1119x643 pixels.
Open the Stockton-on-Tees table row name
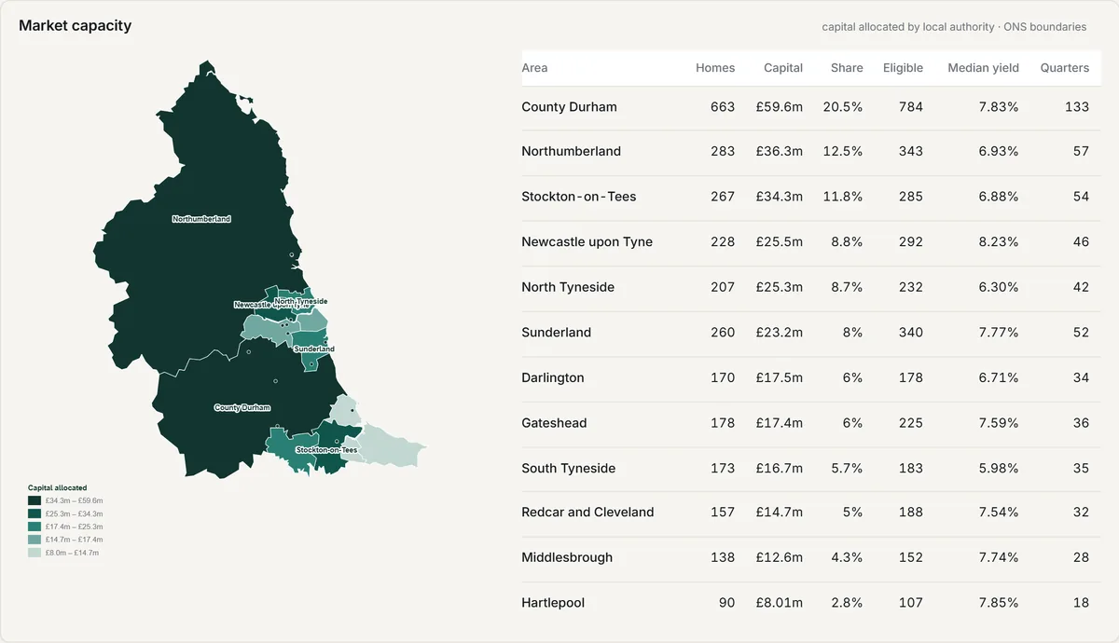pos(579,197)
